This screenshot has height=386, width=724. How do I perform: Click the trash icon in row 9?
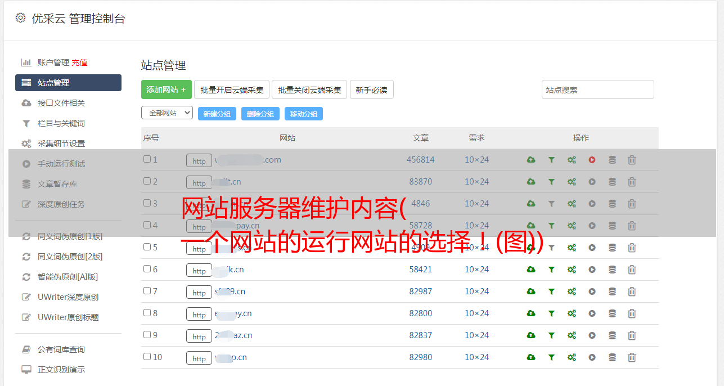(x=632, y=335)
